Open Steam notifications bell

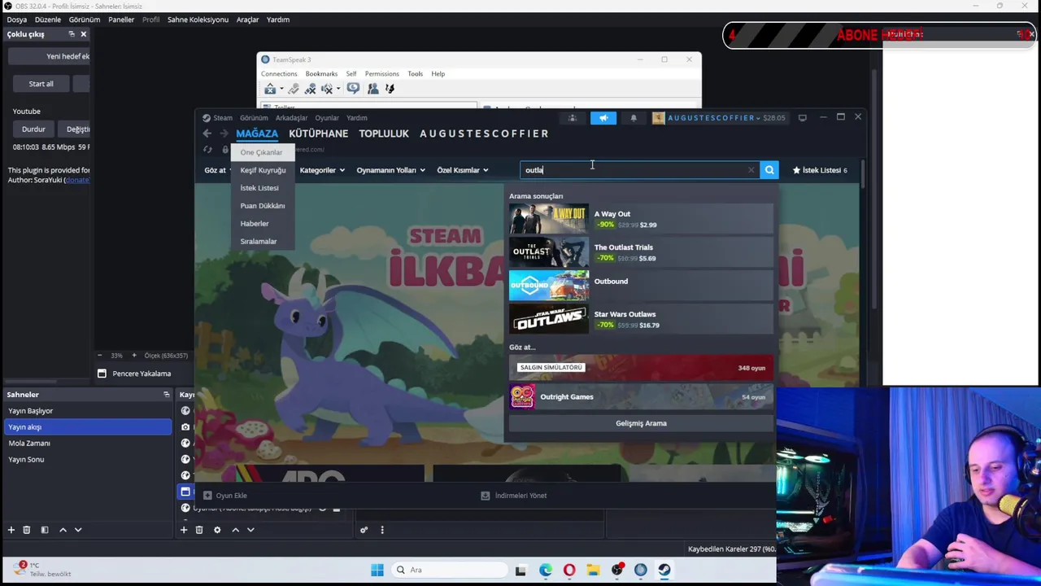click(x=634, y=118)
